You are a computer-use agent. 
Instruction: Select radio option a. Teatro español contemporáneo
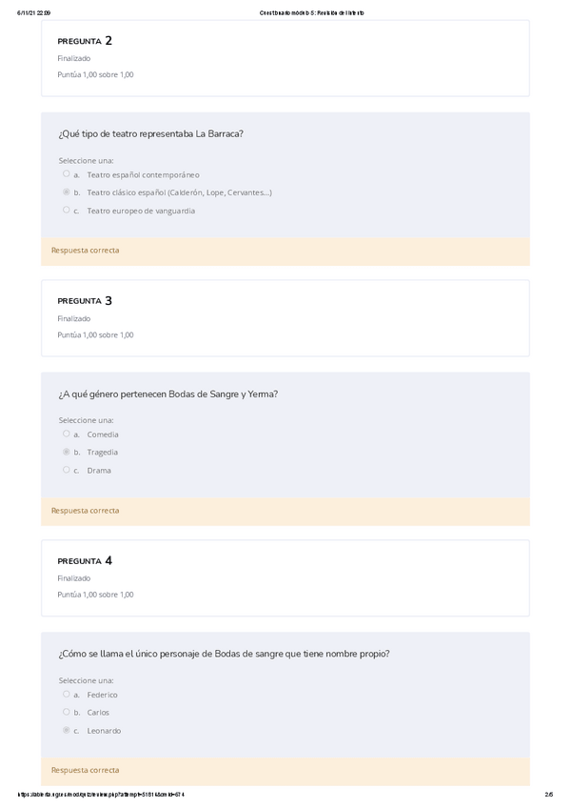(x=67, y=174)
